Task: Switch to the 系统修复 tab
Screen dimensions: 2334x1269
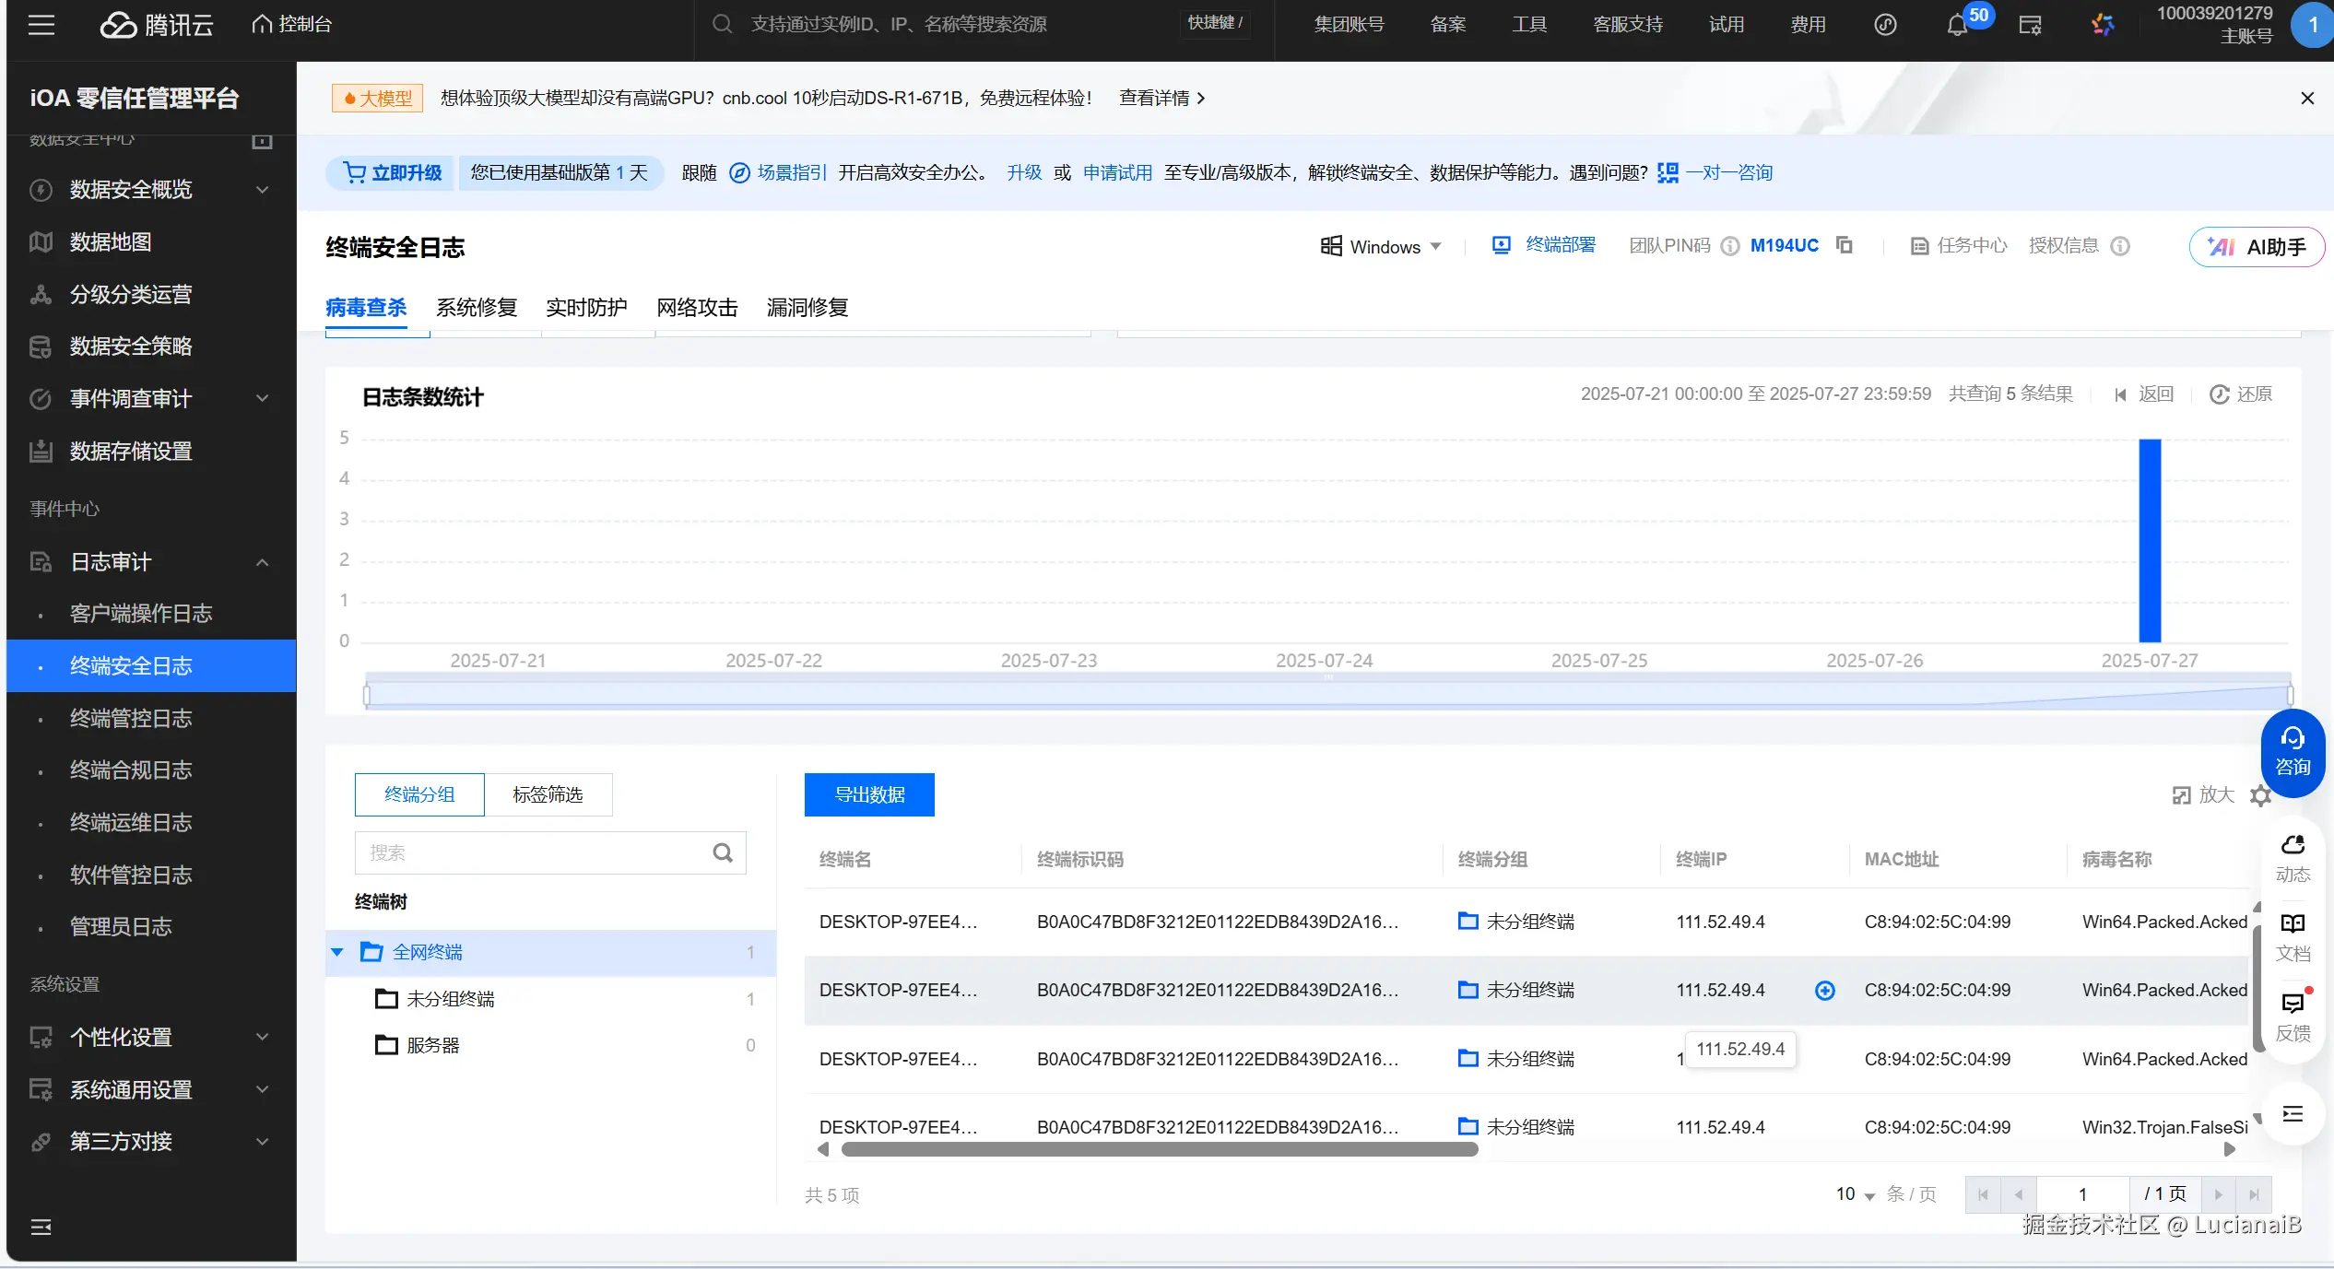Action: (x=477, y=308)
